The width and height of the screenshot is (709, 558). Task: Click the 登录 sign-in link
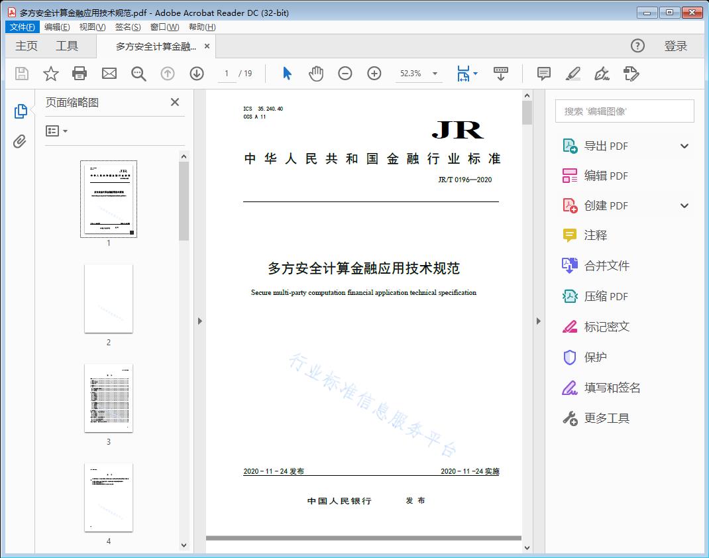tap(677, 46)
